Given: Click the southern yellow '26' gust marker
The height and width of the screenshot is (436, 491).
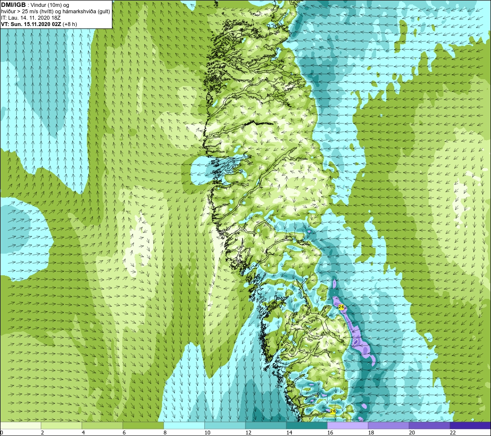Looking at the screenshot, I should pos(333,411).
